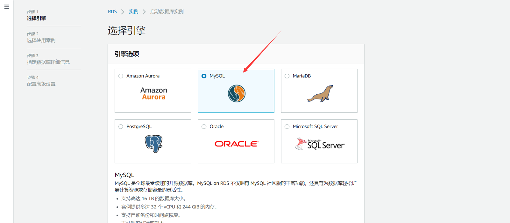This screenshot has height=223, width=510.
Task: Select the Amazon Aurora radio button
Action: (x=121, y=76)
